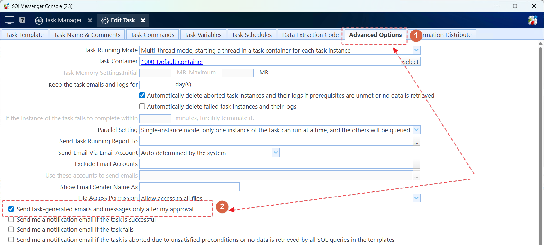Click the keep emails and logs days field
Image resolution: width=544 pixels, height=245 pixels.
[x=155, y=85]
